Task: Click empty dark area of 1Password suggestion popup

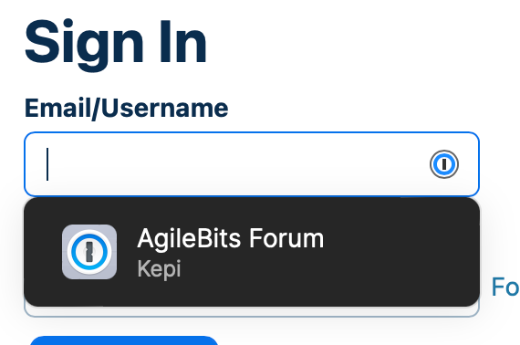Action: pos(398,252)
